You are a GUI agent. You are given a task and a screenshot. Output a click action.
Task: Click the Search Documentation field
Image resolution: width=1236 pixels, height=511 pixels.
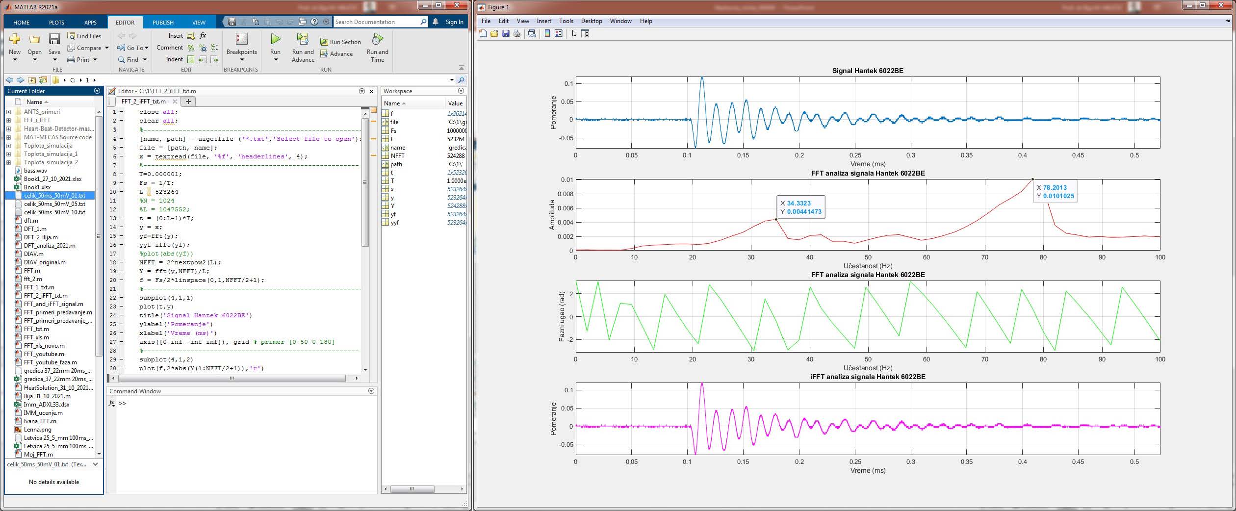click(x=376, y=22)
